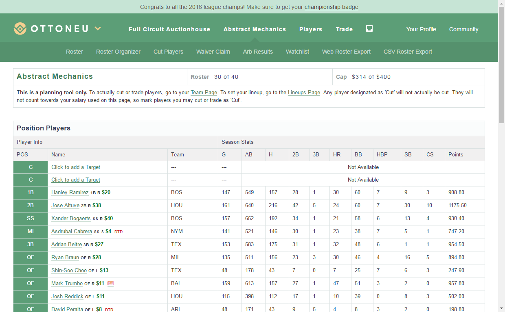505x312 pixels.
Task: Select the Roster subnav tab
Action: 75,52
